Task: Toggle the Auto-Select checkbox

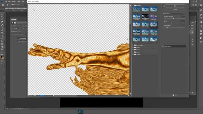Action: click(12, 5)
